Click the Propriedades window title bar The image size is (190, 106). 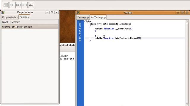click(25, 12)
